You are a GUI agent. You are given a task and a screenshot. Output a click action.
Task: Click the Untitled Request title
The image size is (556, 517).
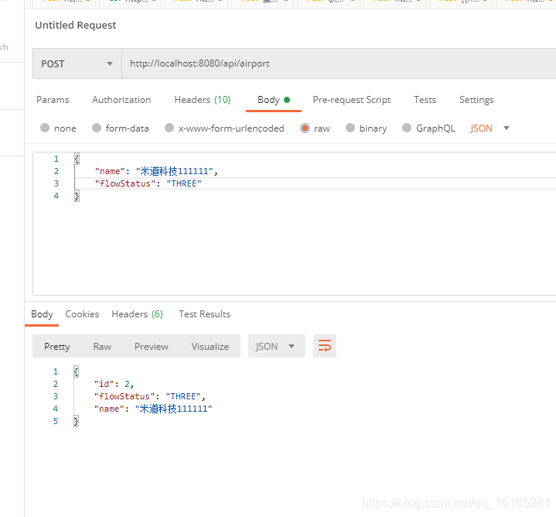(x=76, y=26)
